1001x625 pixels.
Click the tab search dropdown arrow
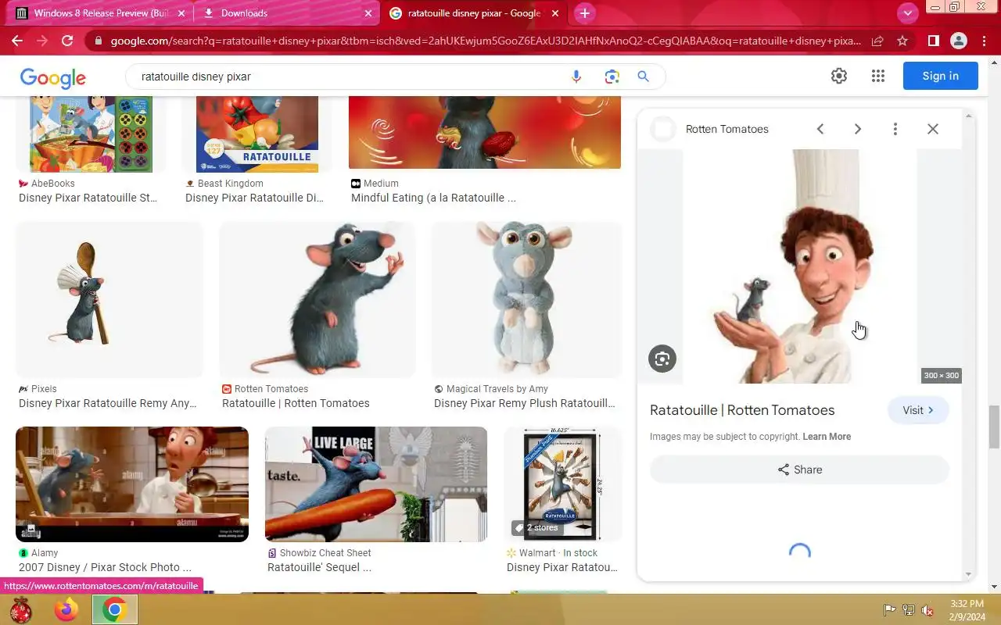[x=907, y=13]
